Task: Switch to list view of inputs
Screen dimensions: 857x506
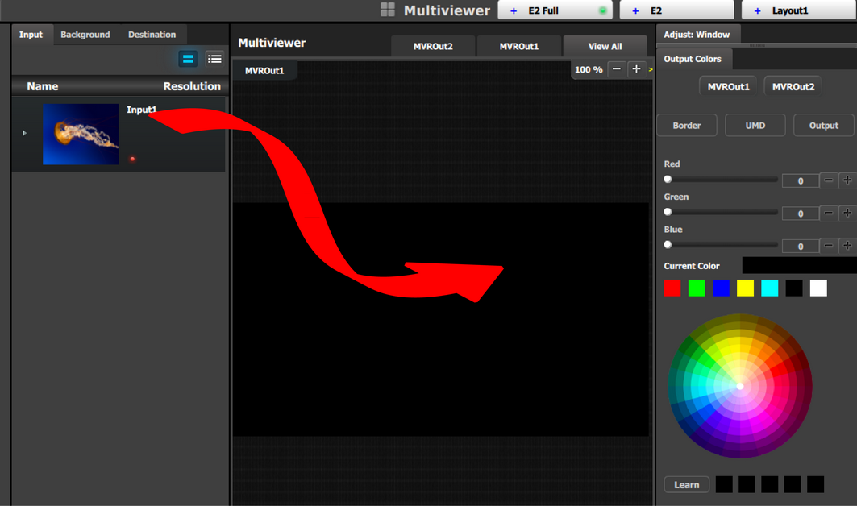Action: pyautogui.click(x=214, y=59)
